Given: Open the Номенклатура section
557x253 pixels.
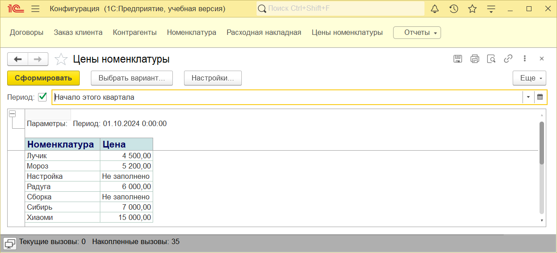Looking at the screenshot, I should (x=192, y=32).
